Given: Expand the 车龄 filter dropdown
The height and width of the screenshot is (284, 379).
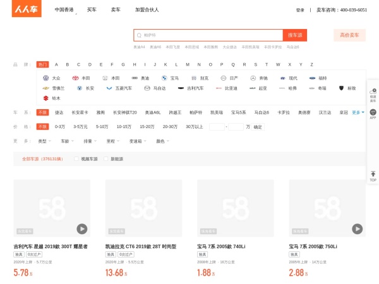Looking at the screenshot, I should pos(67,141).
